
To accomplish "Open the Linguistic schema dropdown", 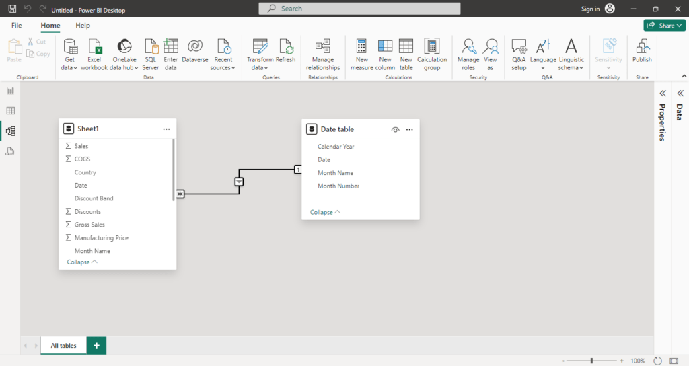I will [571, 54].
